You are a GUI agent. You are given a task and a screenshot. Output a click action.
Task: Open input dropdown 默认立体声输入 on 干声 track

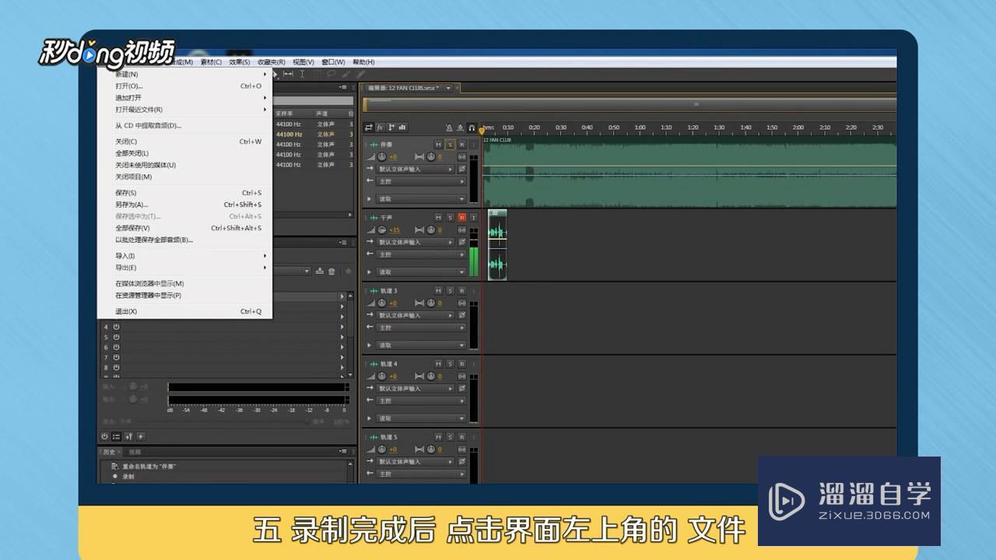[x=416, y=242]
